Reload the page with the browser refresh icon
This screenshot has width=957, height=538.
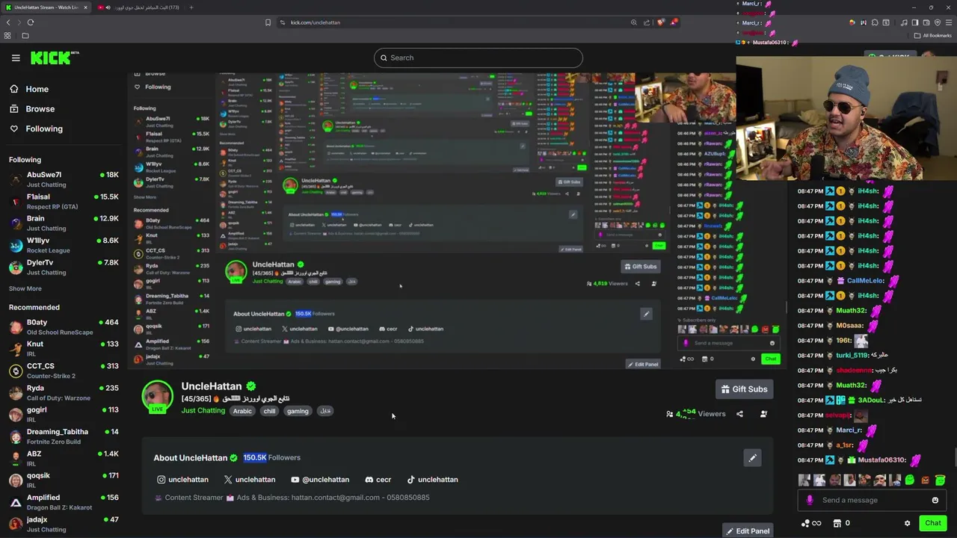click(30, 22)
